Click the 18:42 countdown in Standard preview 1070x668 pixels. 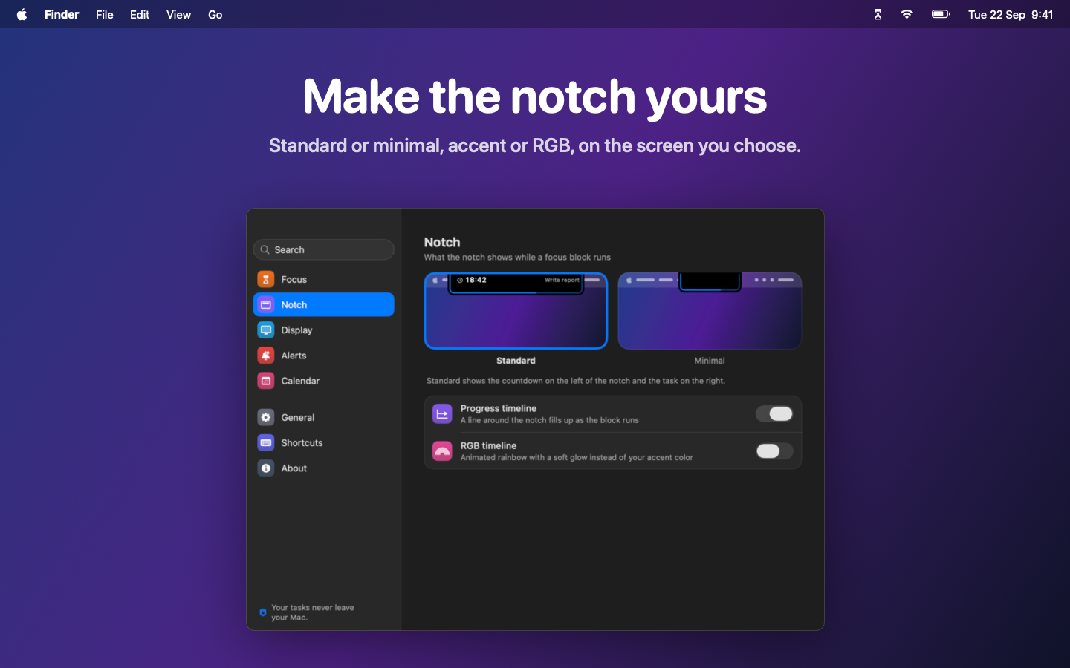pyautogui.click(x=476, y=280)
